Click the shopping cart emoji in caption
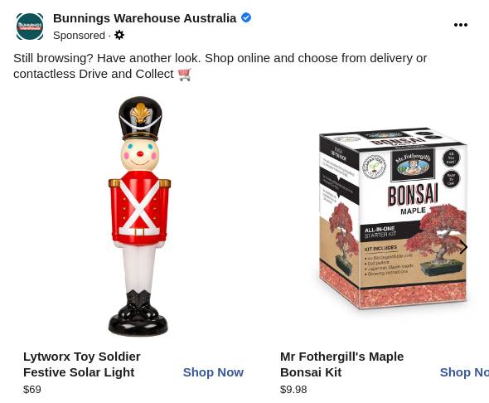This screenshot has height=403, width=489. click(185, 75)
